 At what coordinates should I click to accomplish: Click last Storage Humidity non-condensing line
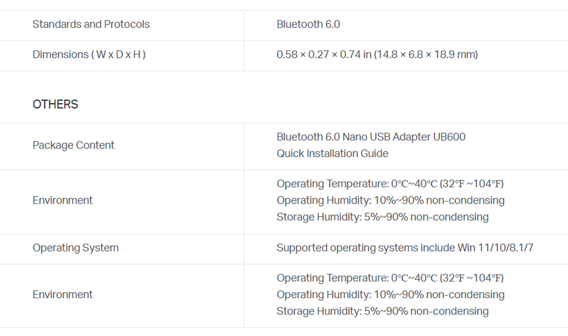tap(382, 311)
